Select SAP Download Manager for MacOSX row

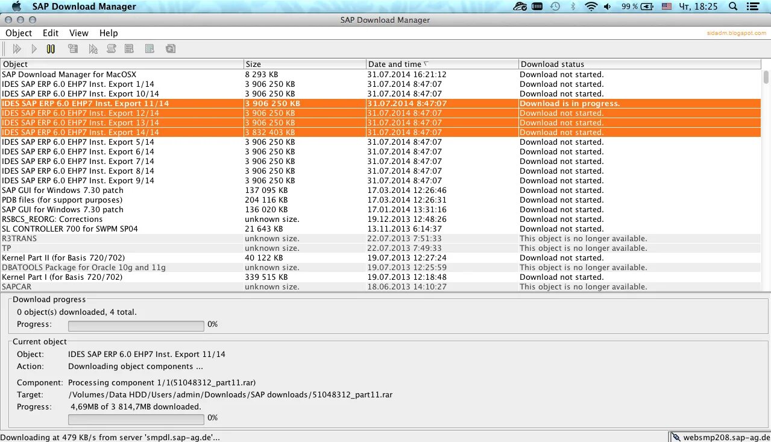coord(380,75)
